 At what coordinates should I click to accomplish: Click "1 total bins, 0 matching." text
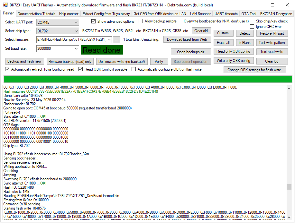click(141, 39)
